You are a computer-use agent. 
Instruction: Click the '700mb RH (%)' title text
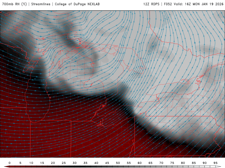[15, 4]
